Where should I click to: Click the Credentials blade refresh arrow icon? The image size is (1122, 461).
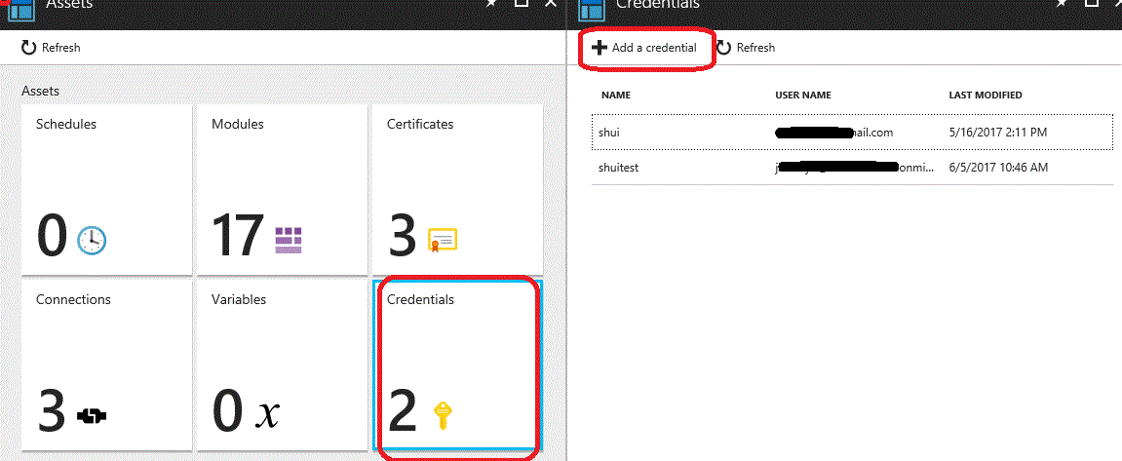[724, 48]
